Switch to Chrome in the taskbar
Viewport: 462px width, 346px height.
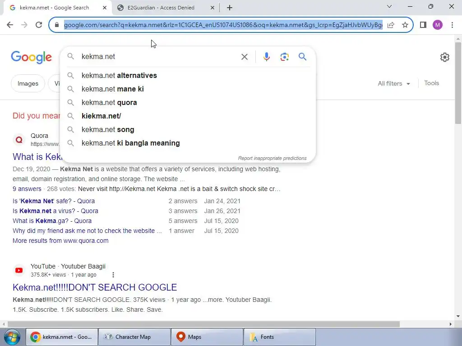[x=61, y=337]
